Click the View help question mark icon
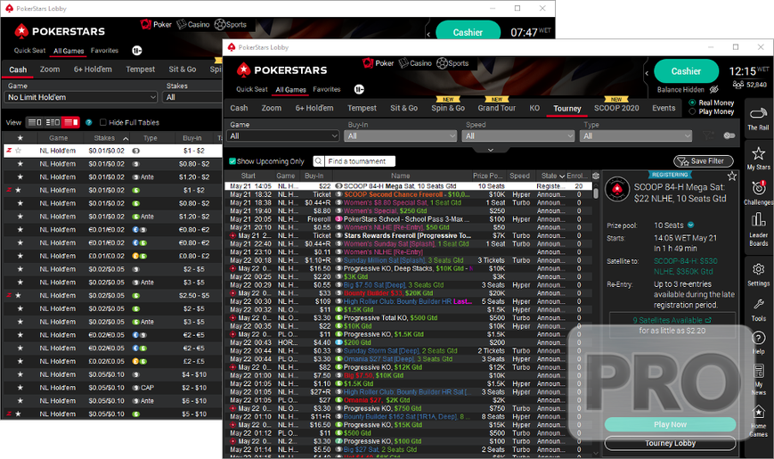 point(89,122)
